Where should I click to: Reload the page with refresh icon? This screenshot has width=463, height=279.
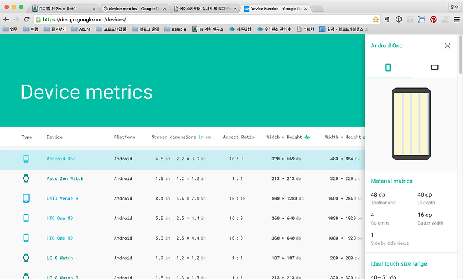pos(27,20)
